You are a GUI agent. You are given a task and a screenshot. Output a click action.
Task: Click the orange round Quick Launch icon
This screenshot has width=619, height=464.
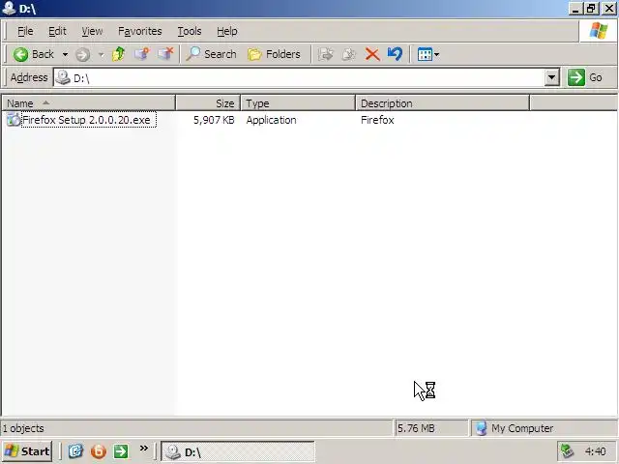[x=98, y=451]
